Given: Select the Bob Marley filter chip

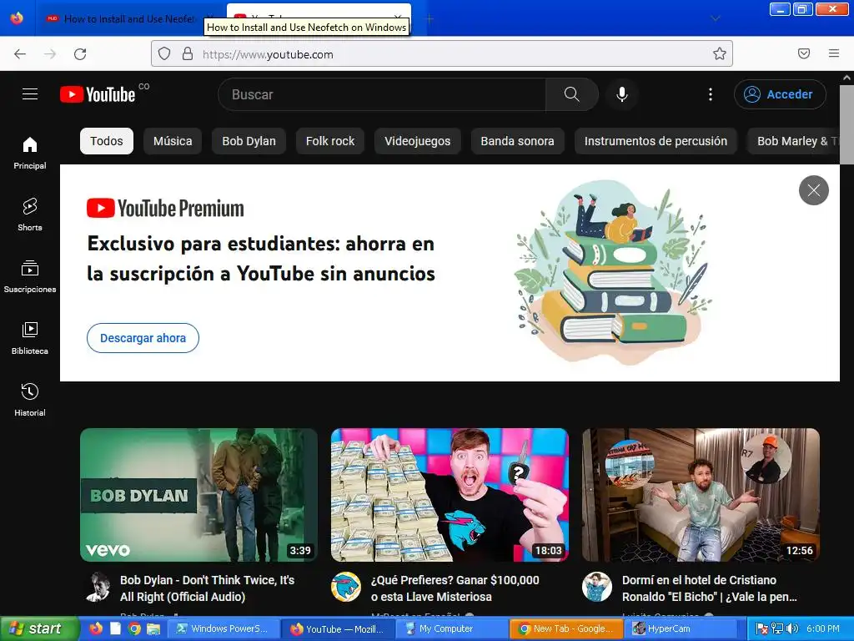Looking at the screenshot, I should coord(793,141).
